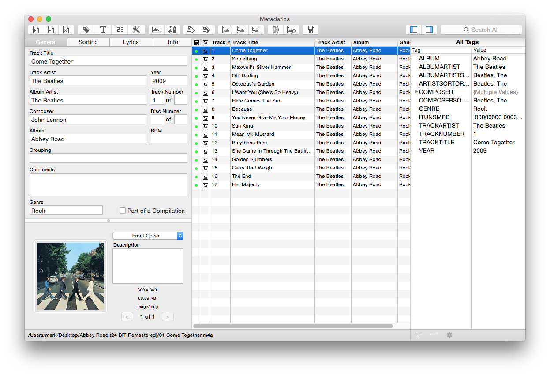Screen dimensions: 550x376
Task: Click the next artwork arrow button
Action: [167, 316]
